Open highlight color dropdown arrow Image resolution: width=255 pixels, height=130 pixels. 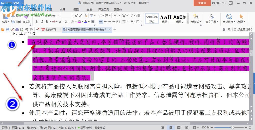click(x=82, y=22)
